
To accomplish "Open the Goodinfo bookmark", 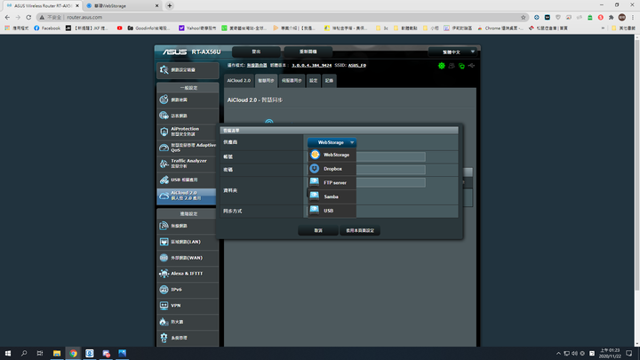I will point(148,28).
